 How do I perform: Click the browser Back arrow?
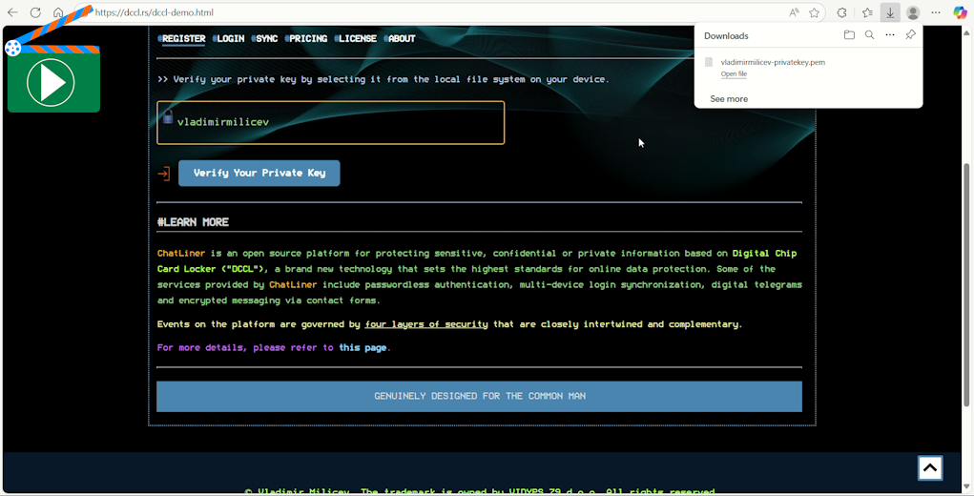(x=12, y=12)
